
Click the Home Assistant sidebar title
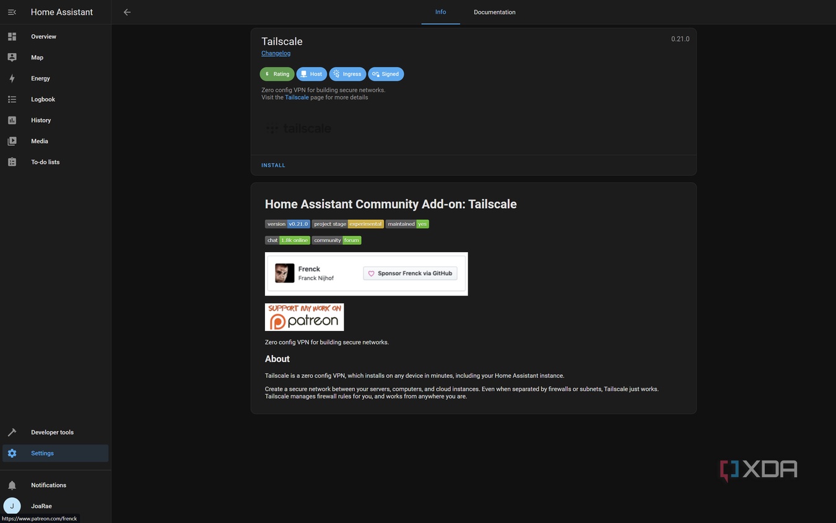point(62,12)
